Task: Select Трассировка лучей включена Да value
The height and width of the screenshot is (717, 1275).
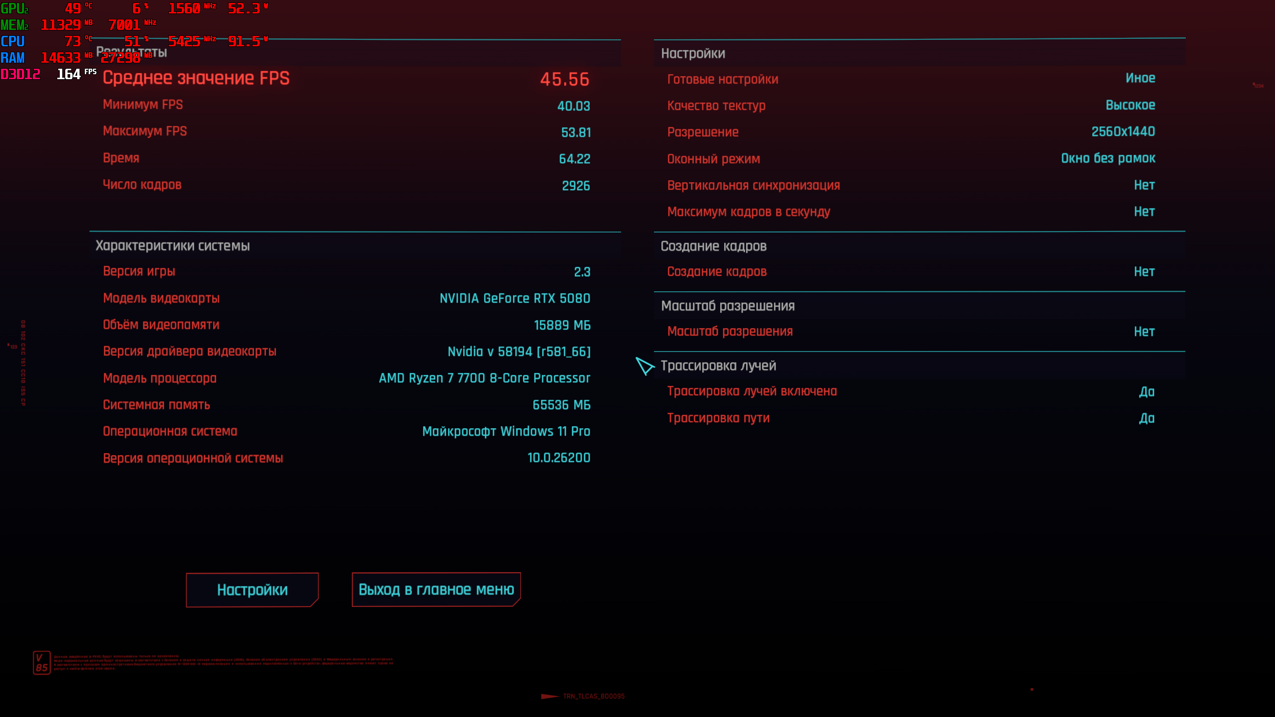Action: [x=1147, y=392]
